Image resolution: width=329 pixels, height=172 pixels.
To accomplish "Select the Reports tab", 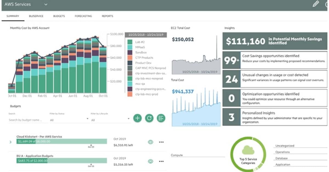I will [107, 16].
